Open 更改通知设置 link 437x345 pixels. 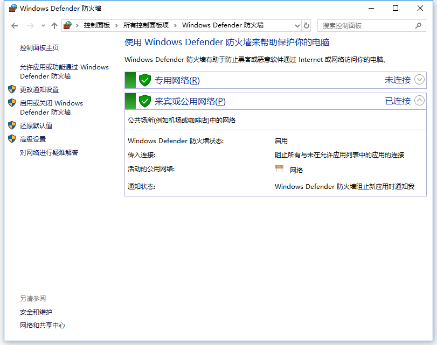point(39,90)
